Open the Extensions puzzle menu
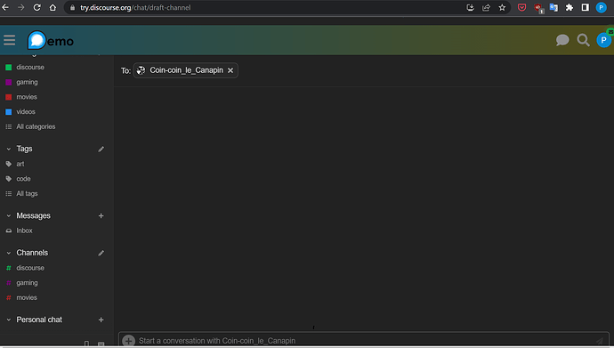 point(570,7)
